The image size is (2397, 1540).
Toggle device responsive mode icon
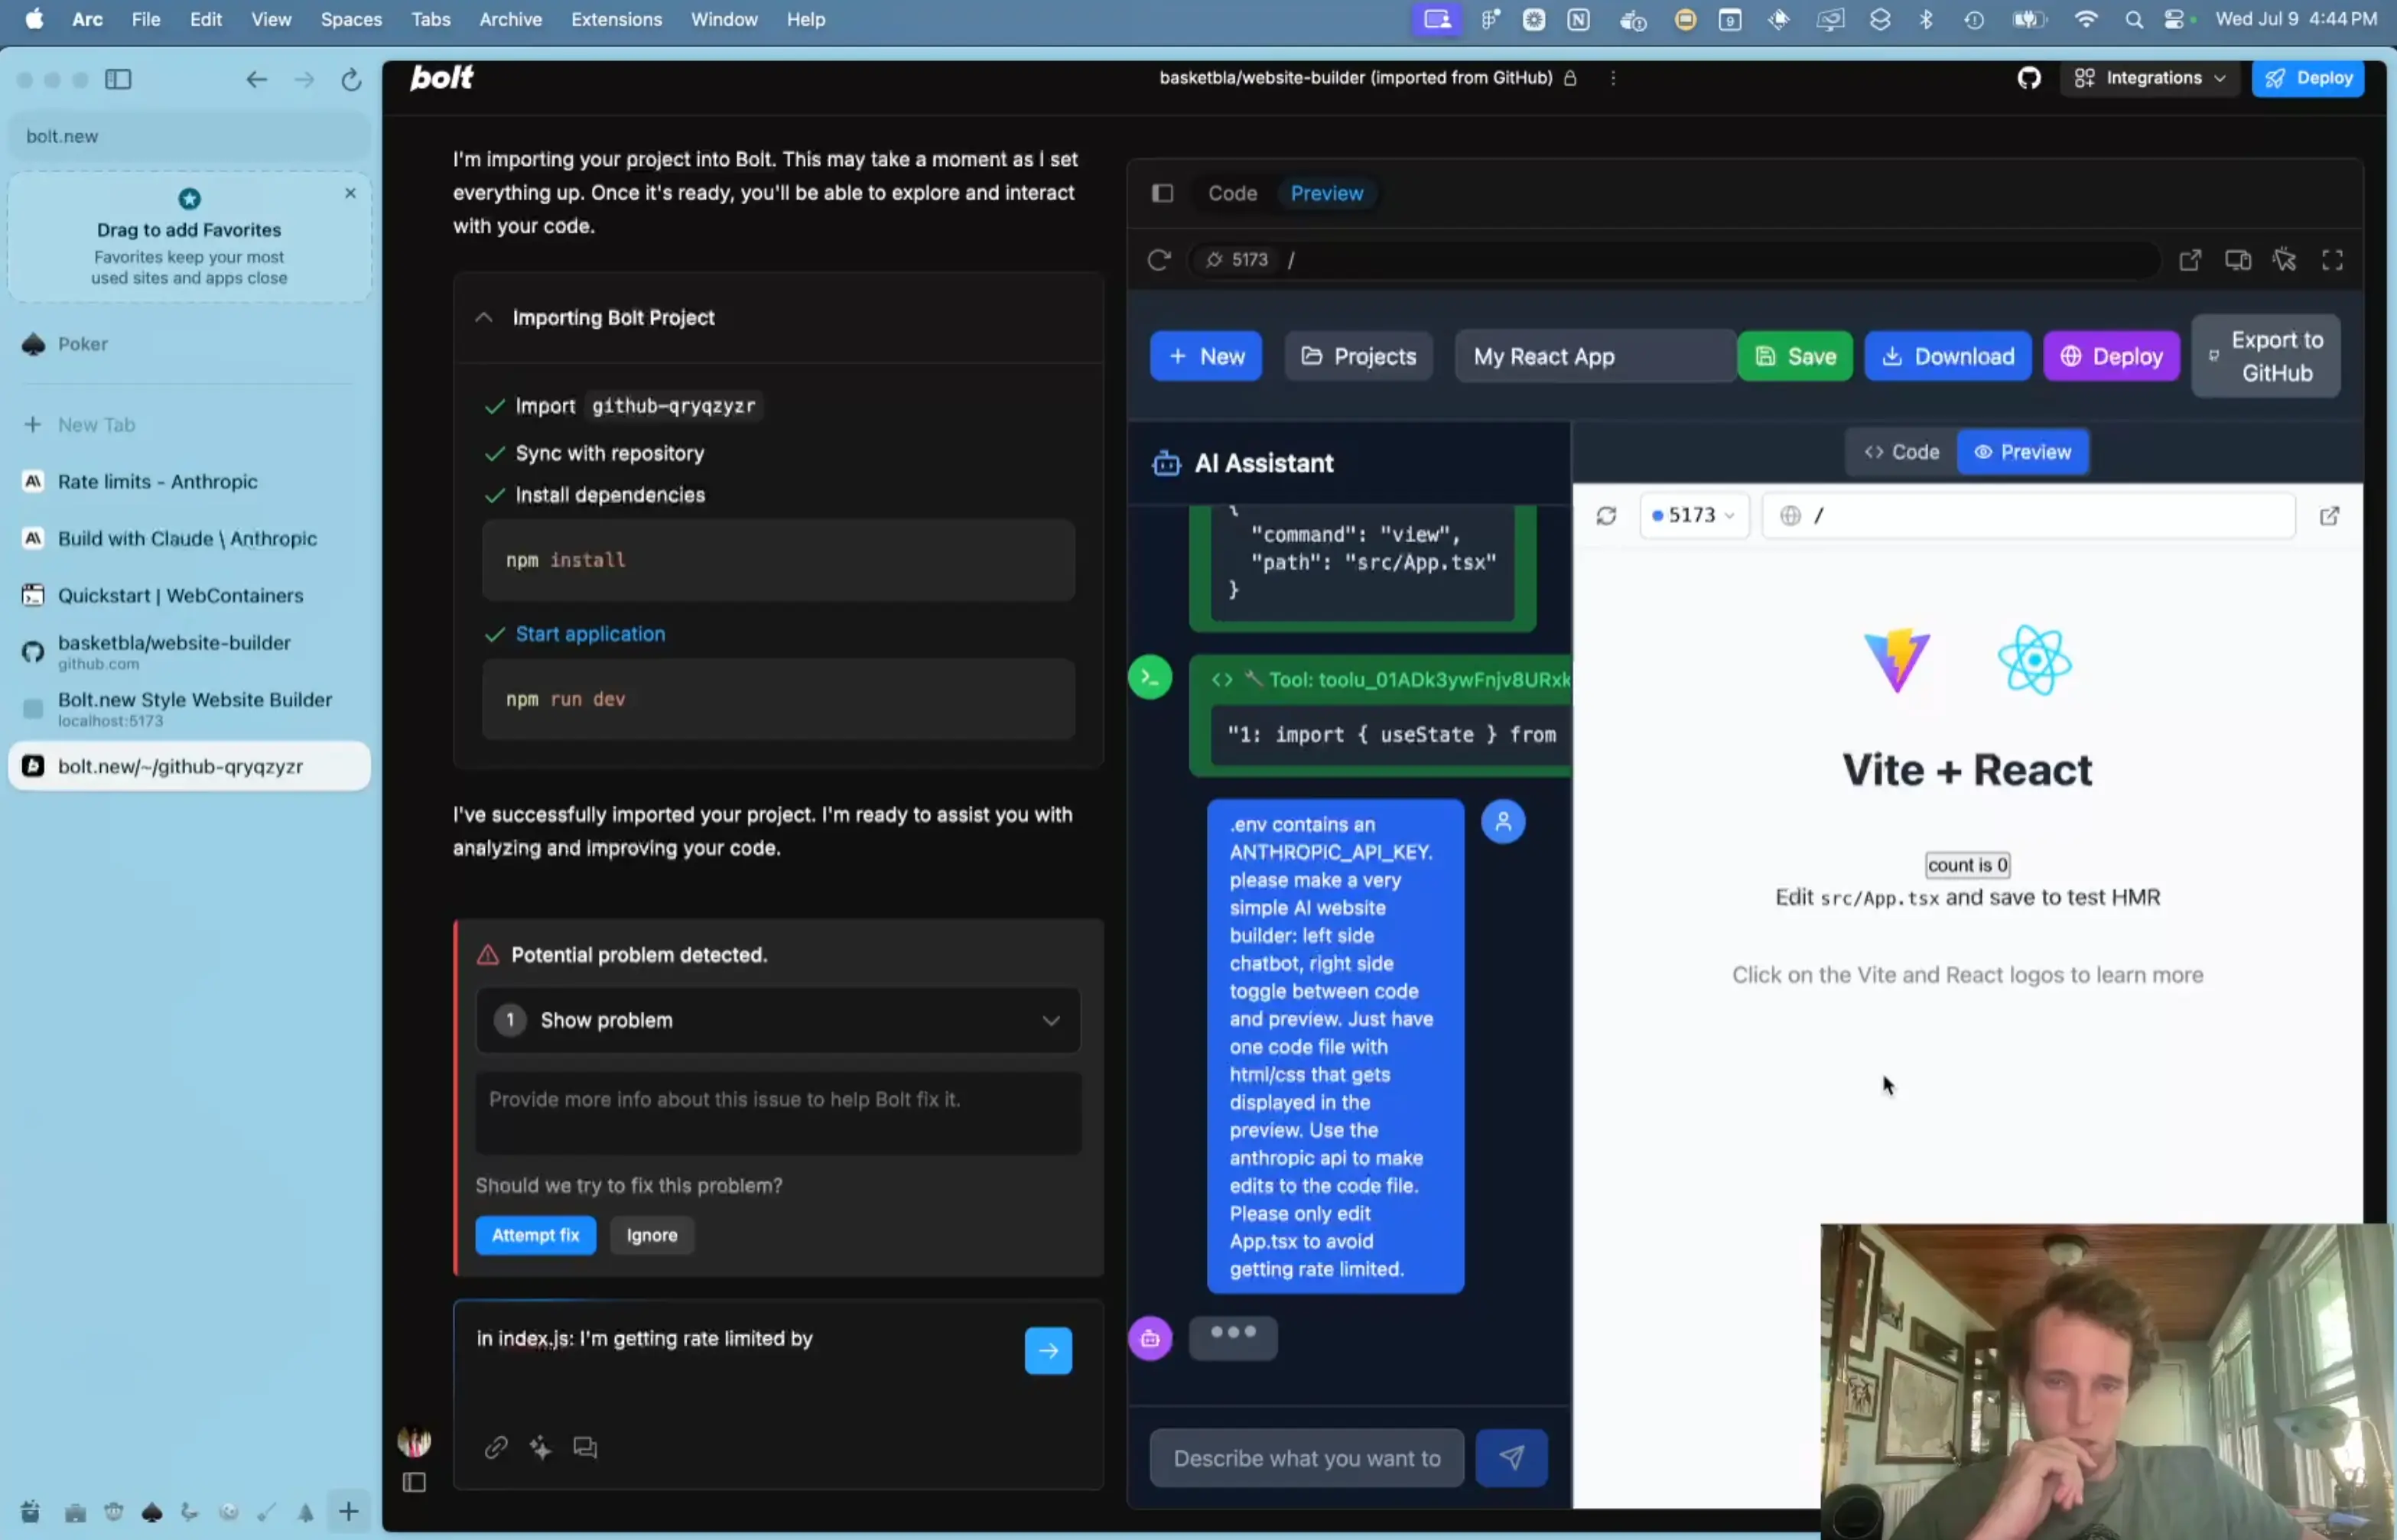tap(2238, 260)
